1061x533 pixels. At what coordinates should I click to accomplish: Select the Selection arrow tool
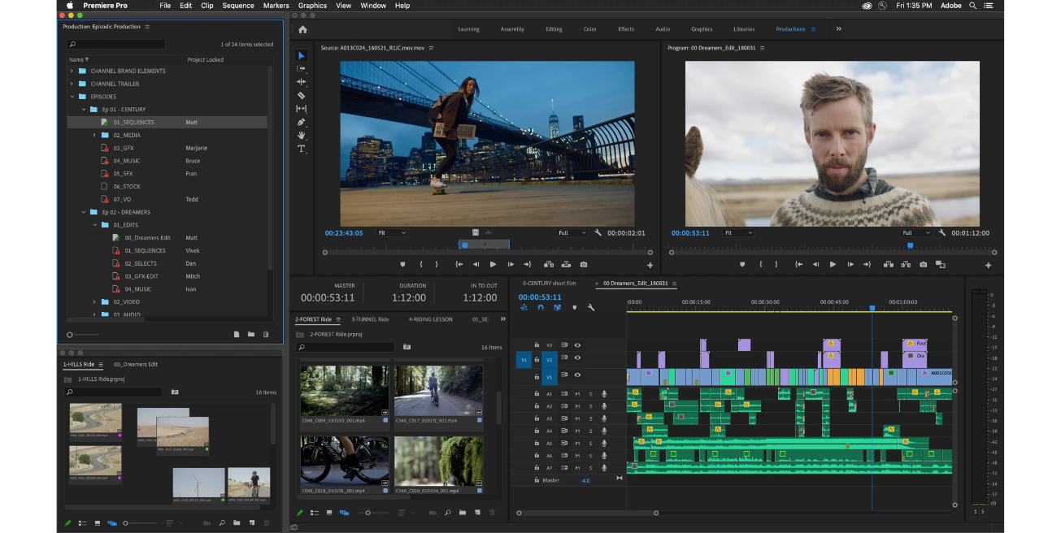(301, 55)
